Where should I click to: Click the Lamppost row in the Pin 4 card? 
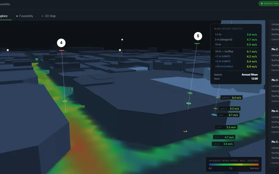click(x=275, y=117)
